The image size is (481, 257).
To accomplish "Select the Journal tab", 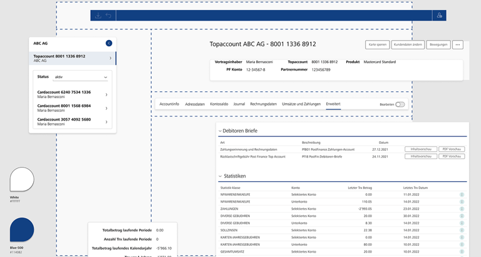I will (x=239, y=104).
